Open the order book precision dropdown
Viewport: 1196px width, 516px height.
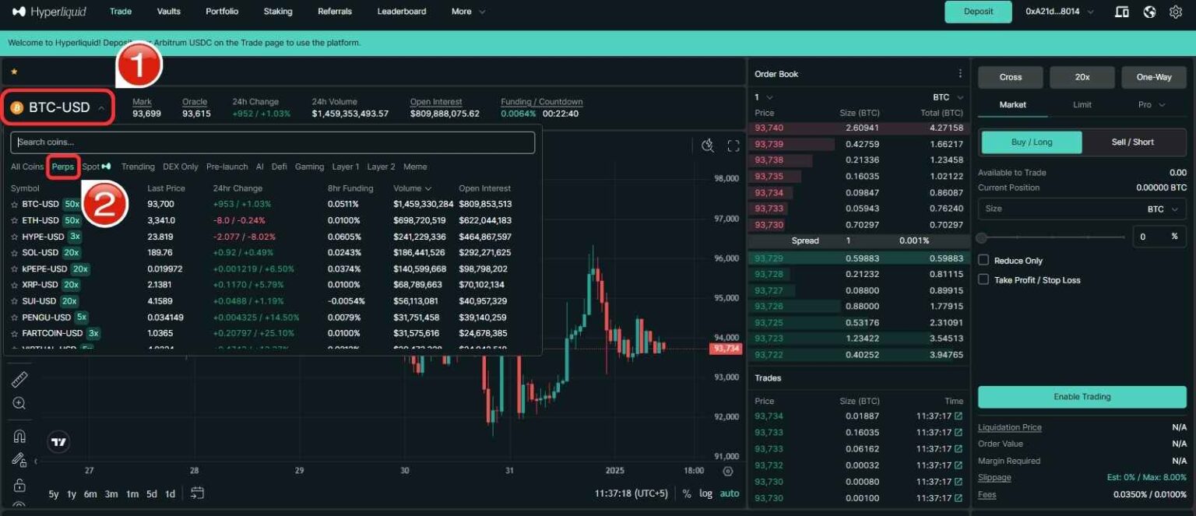pyautogui.click(x=764, y=97)
